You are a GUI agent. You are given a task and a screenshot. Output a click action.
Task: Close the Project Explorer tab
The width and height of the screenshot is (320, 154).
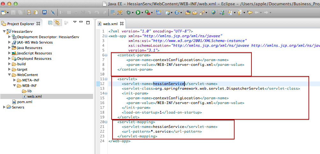point(38,24)
